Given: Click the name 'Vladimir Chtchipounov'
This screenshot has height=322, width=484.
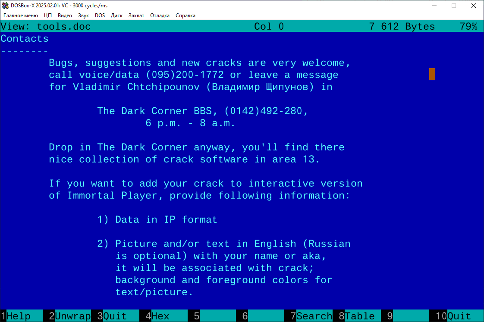Looking at the screenshot, I should 136,87.
